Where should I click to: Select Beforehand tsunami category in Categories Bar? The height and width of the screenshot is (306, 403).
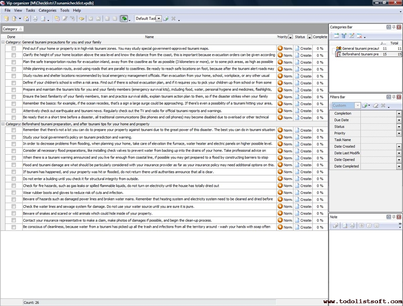click(360, 54)
